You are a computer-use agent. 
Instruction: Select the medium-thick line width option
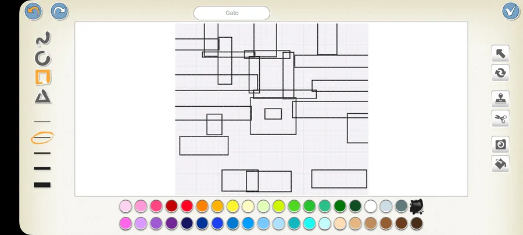(42, 168)
